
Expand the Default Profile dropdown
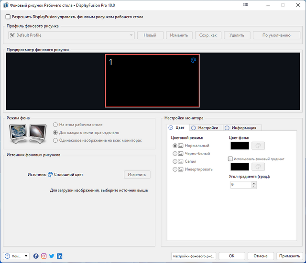(131, 35)
